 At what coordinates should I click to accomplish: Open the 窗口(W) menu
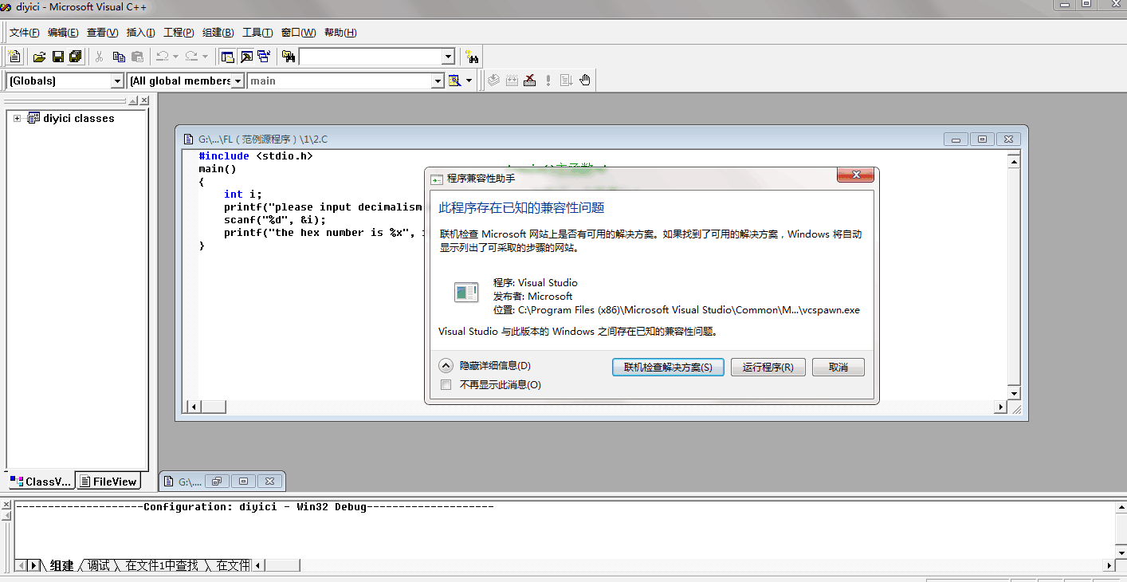click(298, 33)
